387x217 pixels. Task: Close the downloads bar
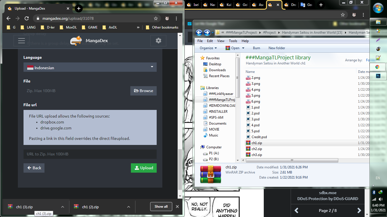point(177,207)
